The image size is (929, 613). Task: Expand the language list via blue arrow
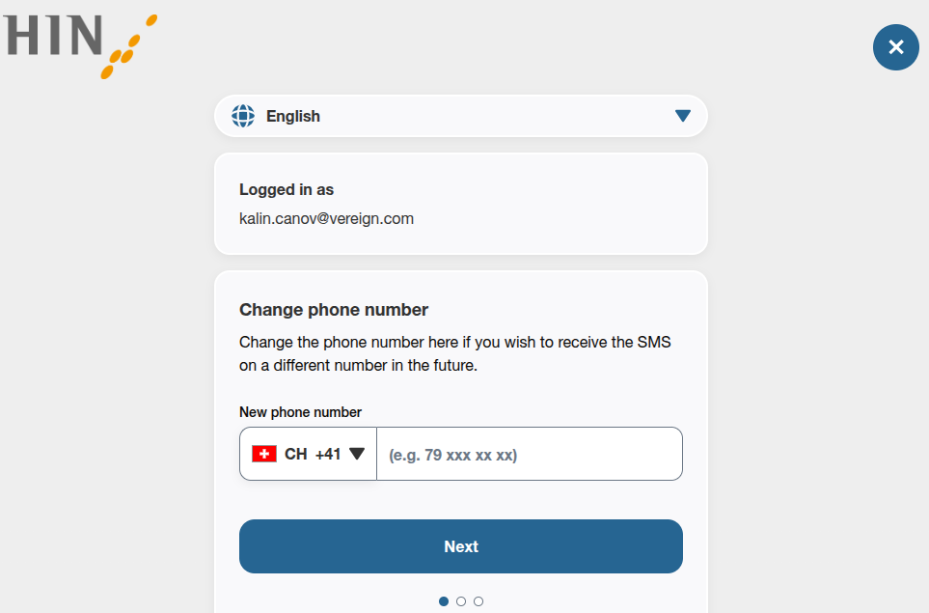[x=683, y=116]
